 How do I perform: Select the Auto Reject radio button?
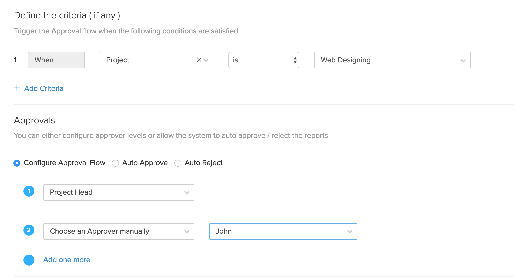tap(178, 163)
